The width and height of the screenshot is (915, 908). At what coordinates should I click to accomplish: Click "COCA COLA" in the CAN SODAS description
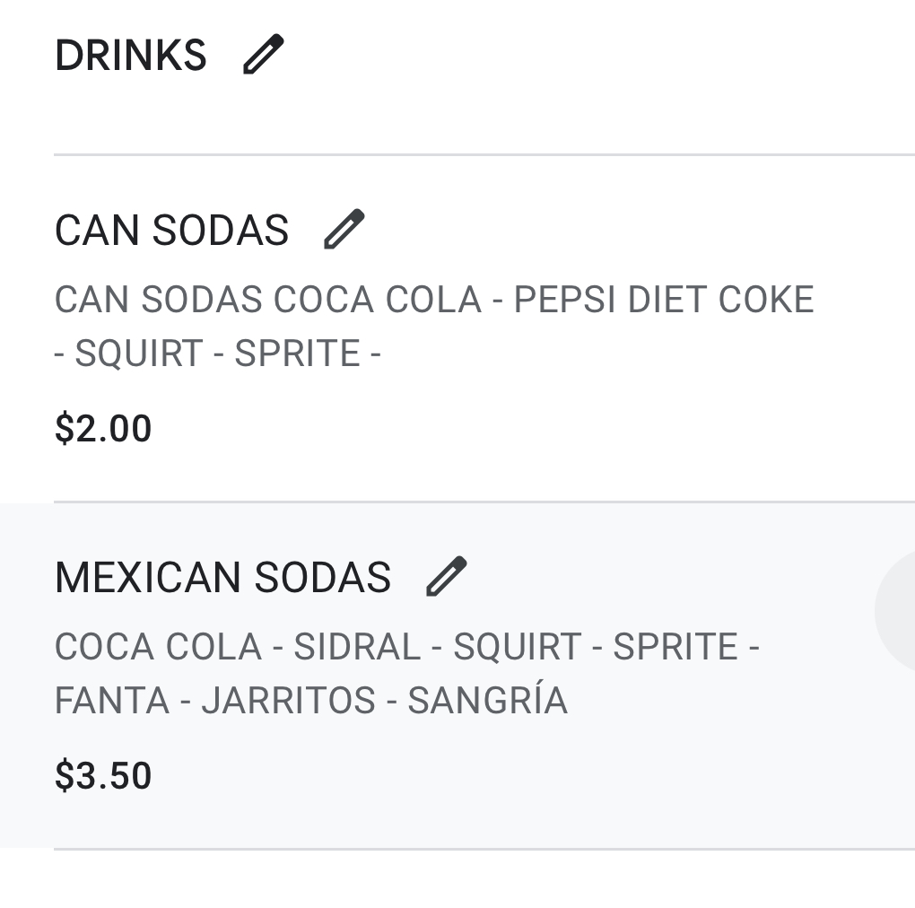coord(378,300)
